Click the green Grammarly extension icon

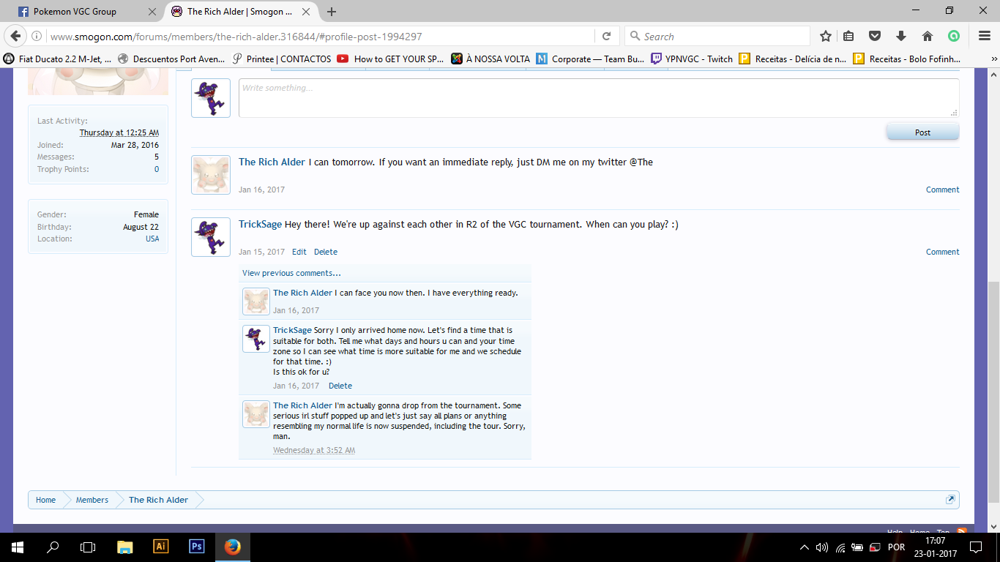coord(953,37)
